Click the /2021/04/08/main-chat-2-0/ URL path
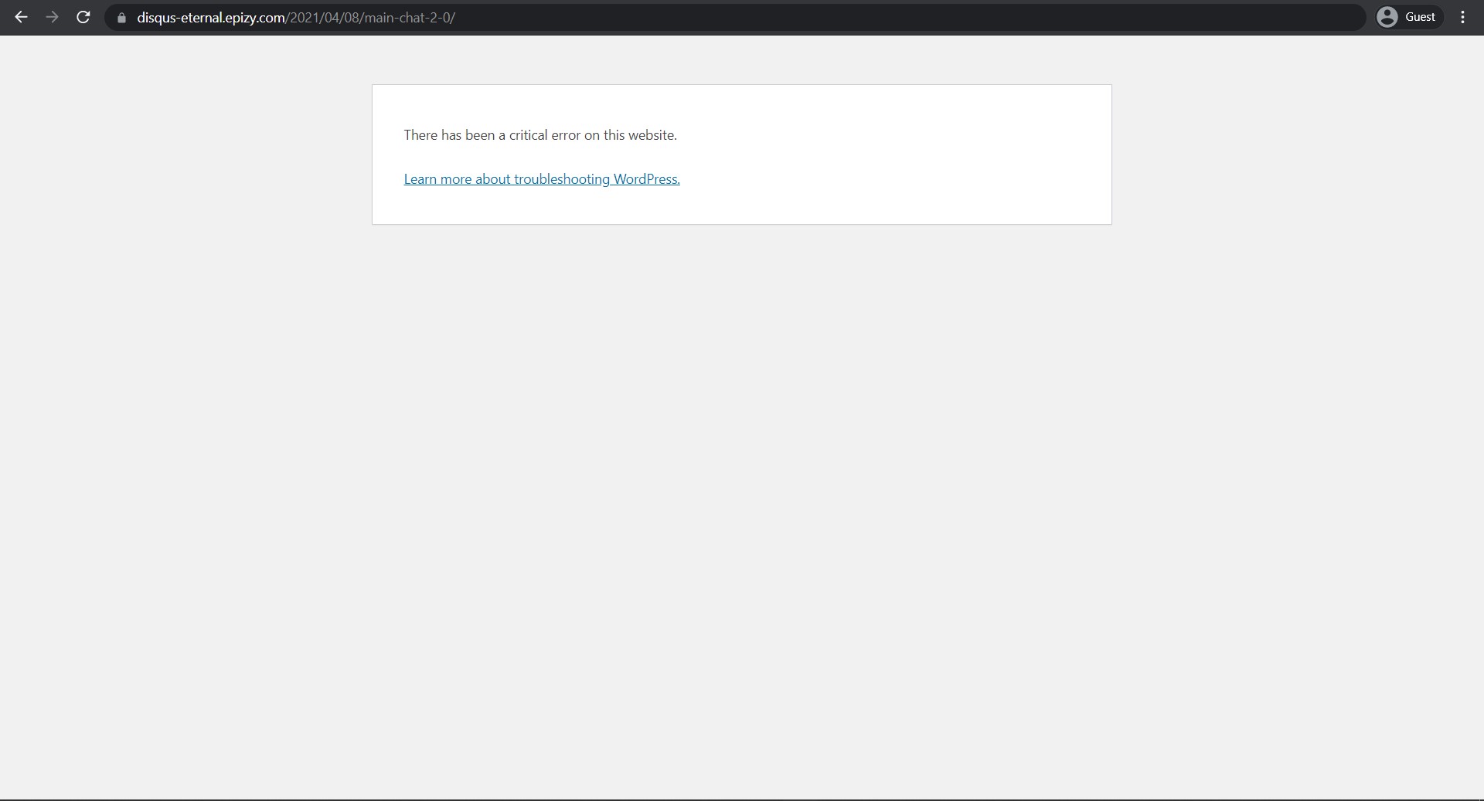Screen dimensions: 1484x801 pos(371,18)
